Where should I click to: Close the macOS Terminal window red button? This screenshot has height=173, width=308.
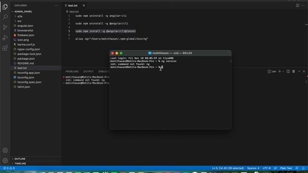[x=113, y=53]
